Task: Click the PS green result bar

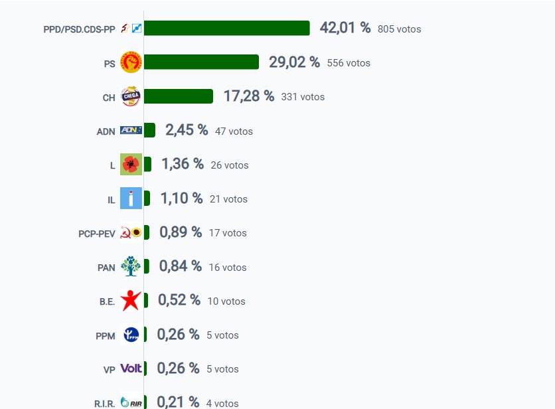Action: coord(201,62)
